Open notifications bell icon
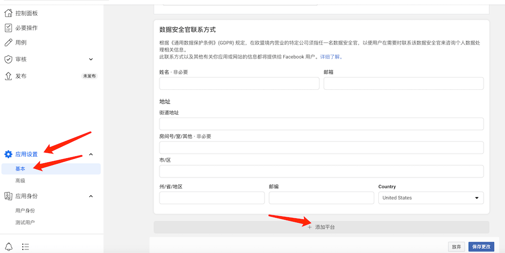 [9, 246]
